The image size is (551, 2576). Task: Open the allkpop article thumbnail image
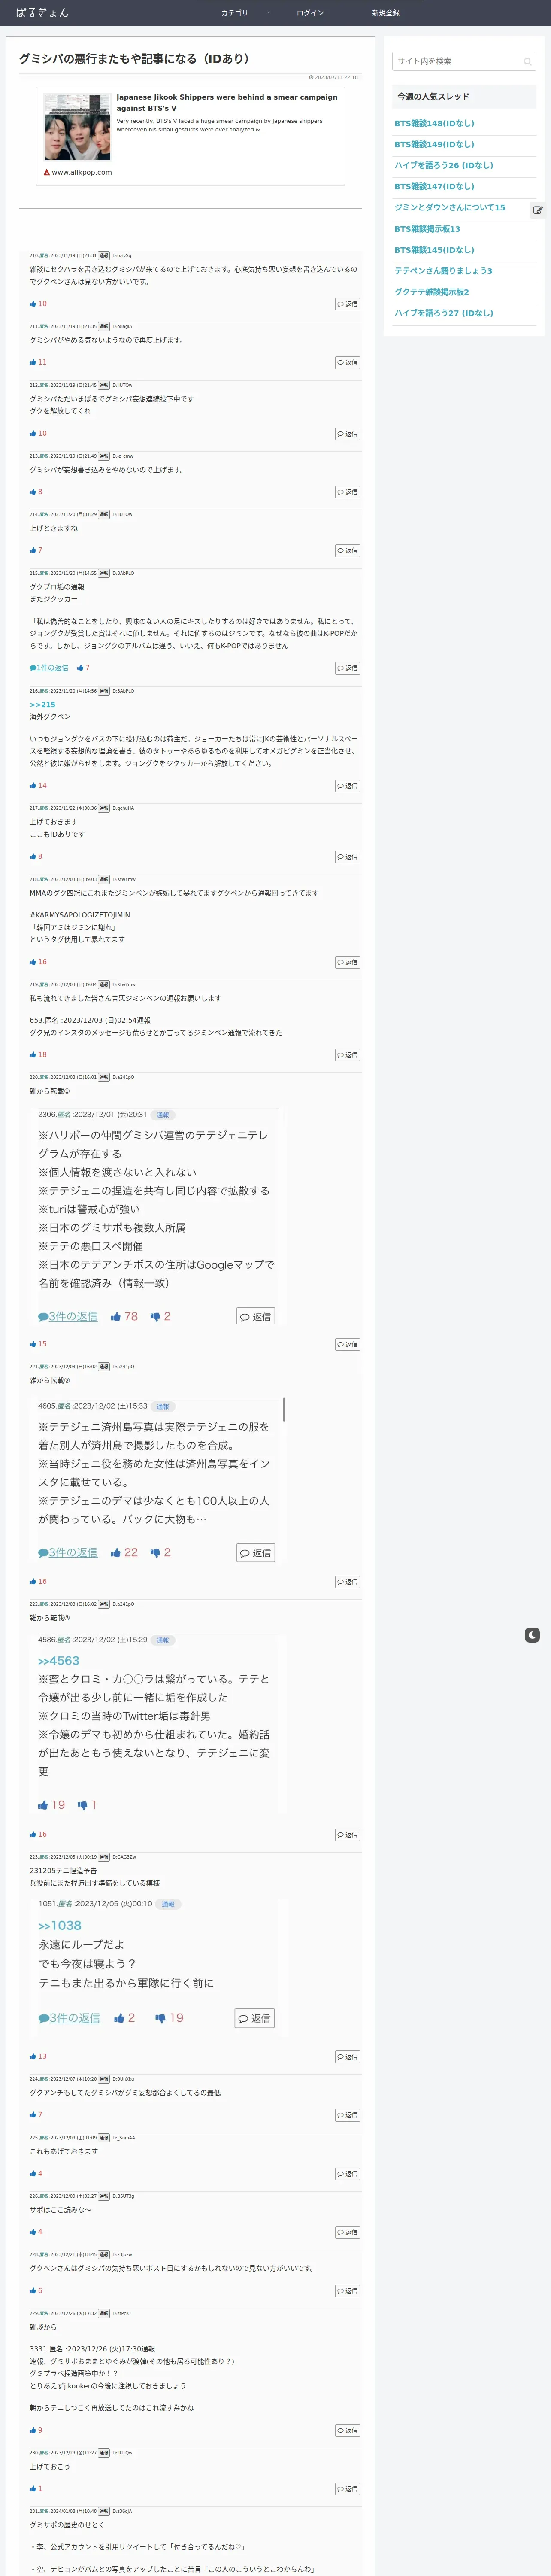(x=77, y=127)
